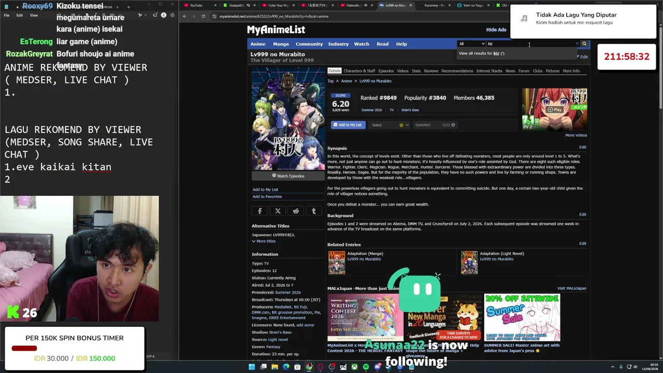Click the plus icon next to episodes count
This screenshot has height=373, width=663.
453,125
